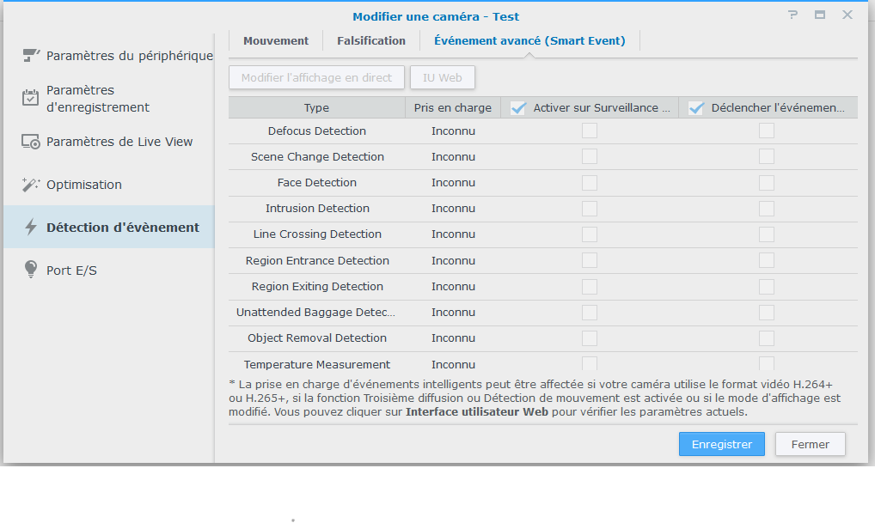
Task: Switch to the Mouvement tab
Action: (276, 40)
